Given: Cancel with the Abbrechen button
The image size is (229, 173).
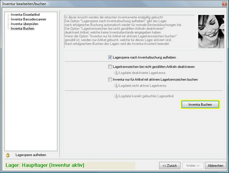Looking at the screenshot, I should [x=215, y=166].
